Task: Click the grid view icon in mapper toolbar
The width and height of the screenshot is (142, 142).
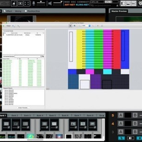Action: point(71,26)
